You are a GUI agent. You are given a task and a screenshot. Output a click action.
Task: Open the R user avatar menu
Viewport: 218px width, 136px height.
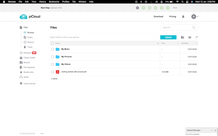click(x=194, y=17)
